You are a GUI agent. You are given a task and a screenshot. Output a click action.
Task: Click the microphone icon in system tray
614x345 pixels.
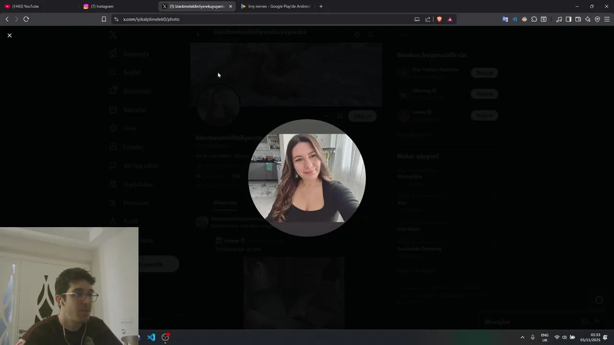click(x=532, y=337)
